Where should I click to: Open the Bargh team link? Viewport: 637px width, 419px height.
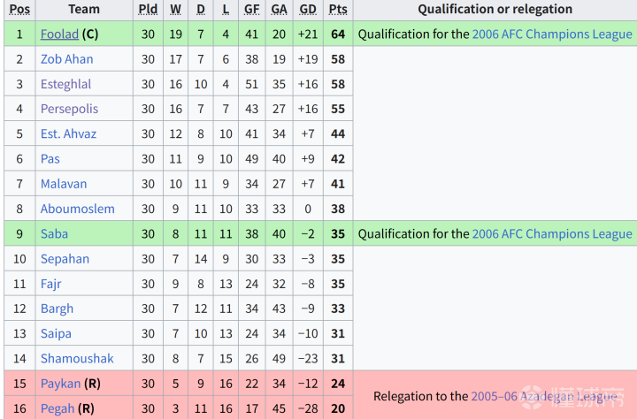[x=57, y=309]
